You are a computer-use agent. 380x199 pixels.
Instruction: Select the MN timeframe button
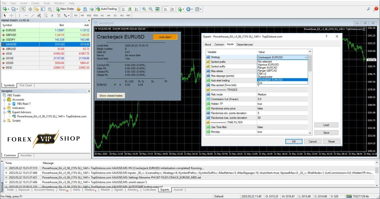click(x=128, y=15)
